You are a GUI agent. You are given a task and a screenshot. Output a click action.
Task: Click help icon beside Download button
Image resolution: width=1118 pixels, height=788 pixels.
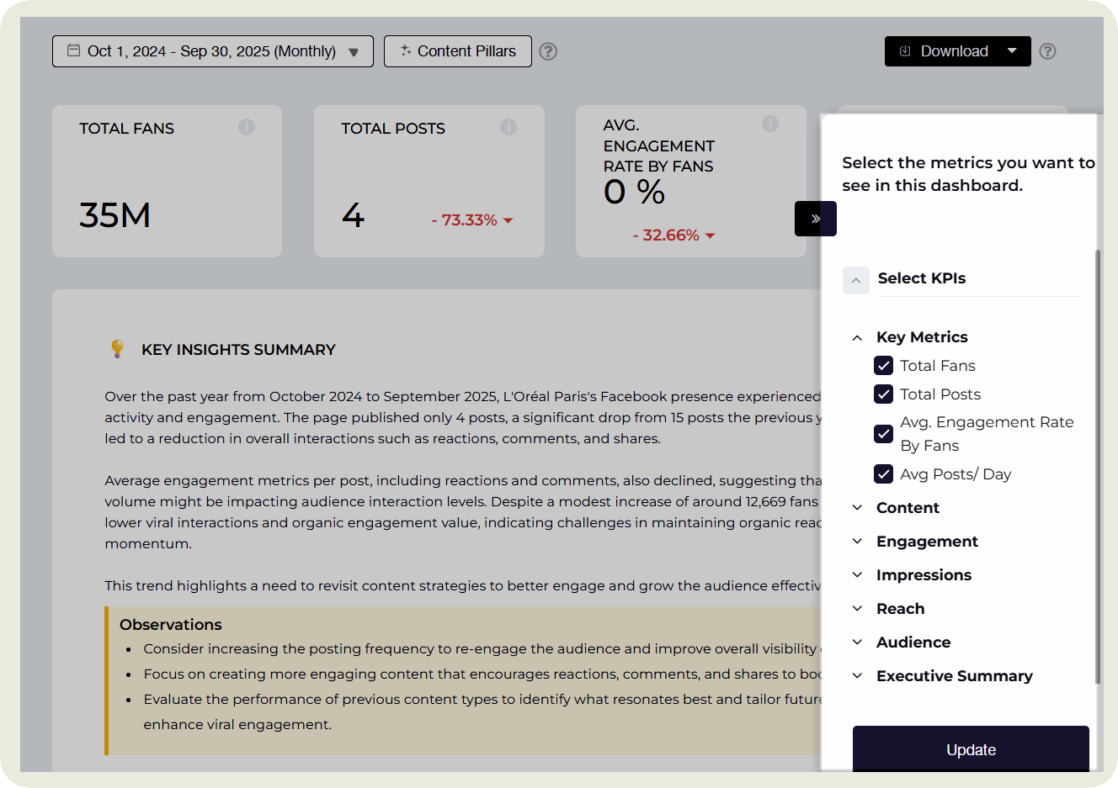[x=1047, y=51]
